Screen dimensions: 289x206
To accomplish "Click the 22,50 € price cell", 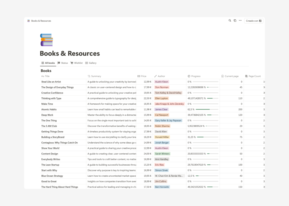I will pos(148,98).
